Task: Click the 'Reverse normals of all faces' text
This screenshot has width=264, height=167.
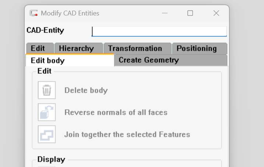Action: pos(116,113)
